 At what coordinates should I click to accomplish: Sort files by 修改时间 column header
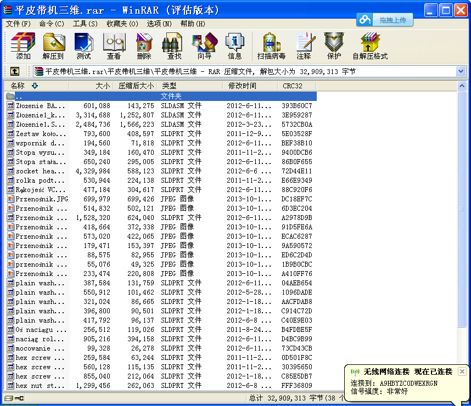[x=242, y=86]
